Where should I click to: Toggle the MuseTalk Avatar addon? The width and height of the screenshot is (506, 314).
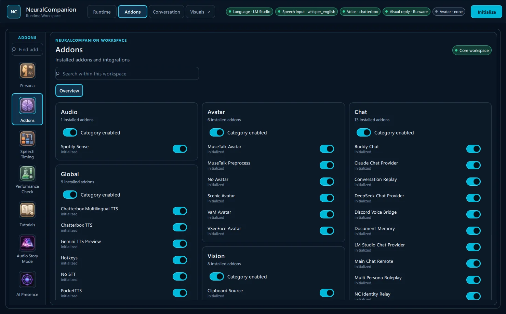pos(327,149)
